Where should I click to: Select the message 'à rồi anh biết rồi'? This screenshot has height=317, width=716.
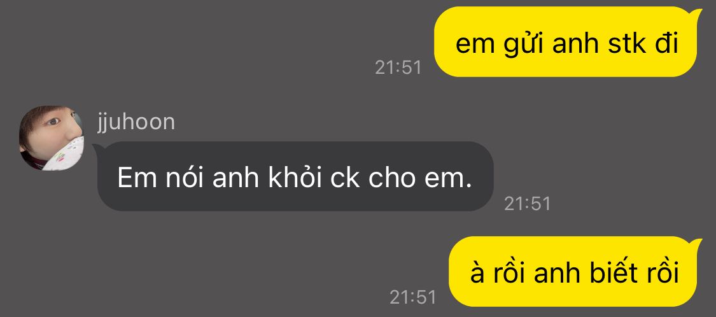575,272
